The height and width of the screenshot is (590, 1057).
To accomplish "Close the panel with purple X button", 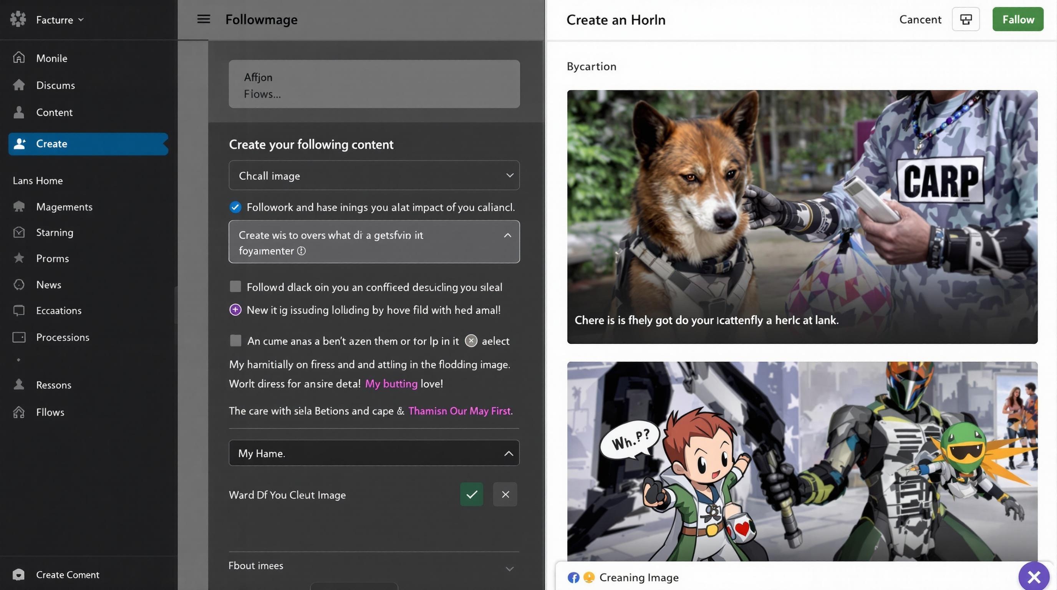I will (x=1034, y=577).
